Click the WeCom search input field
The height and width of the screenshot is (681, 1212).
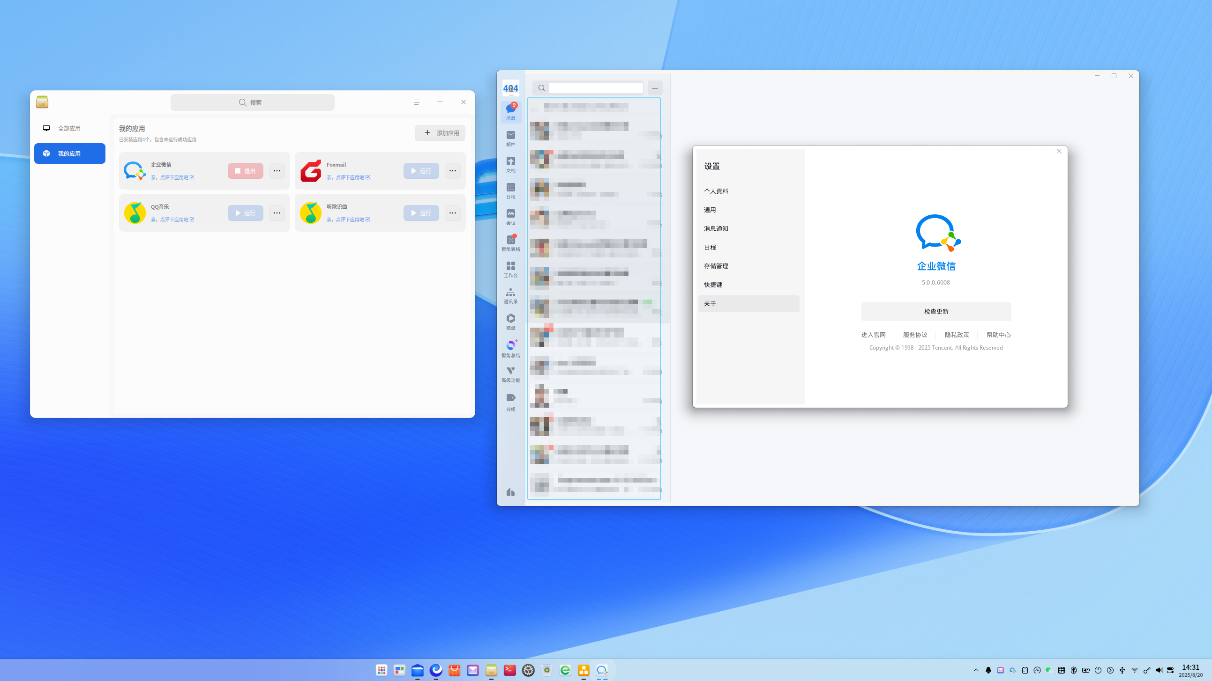596,88
